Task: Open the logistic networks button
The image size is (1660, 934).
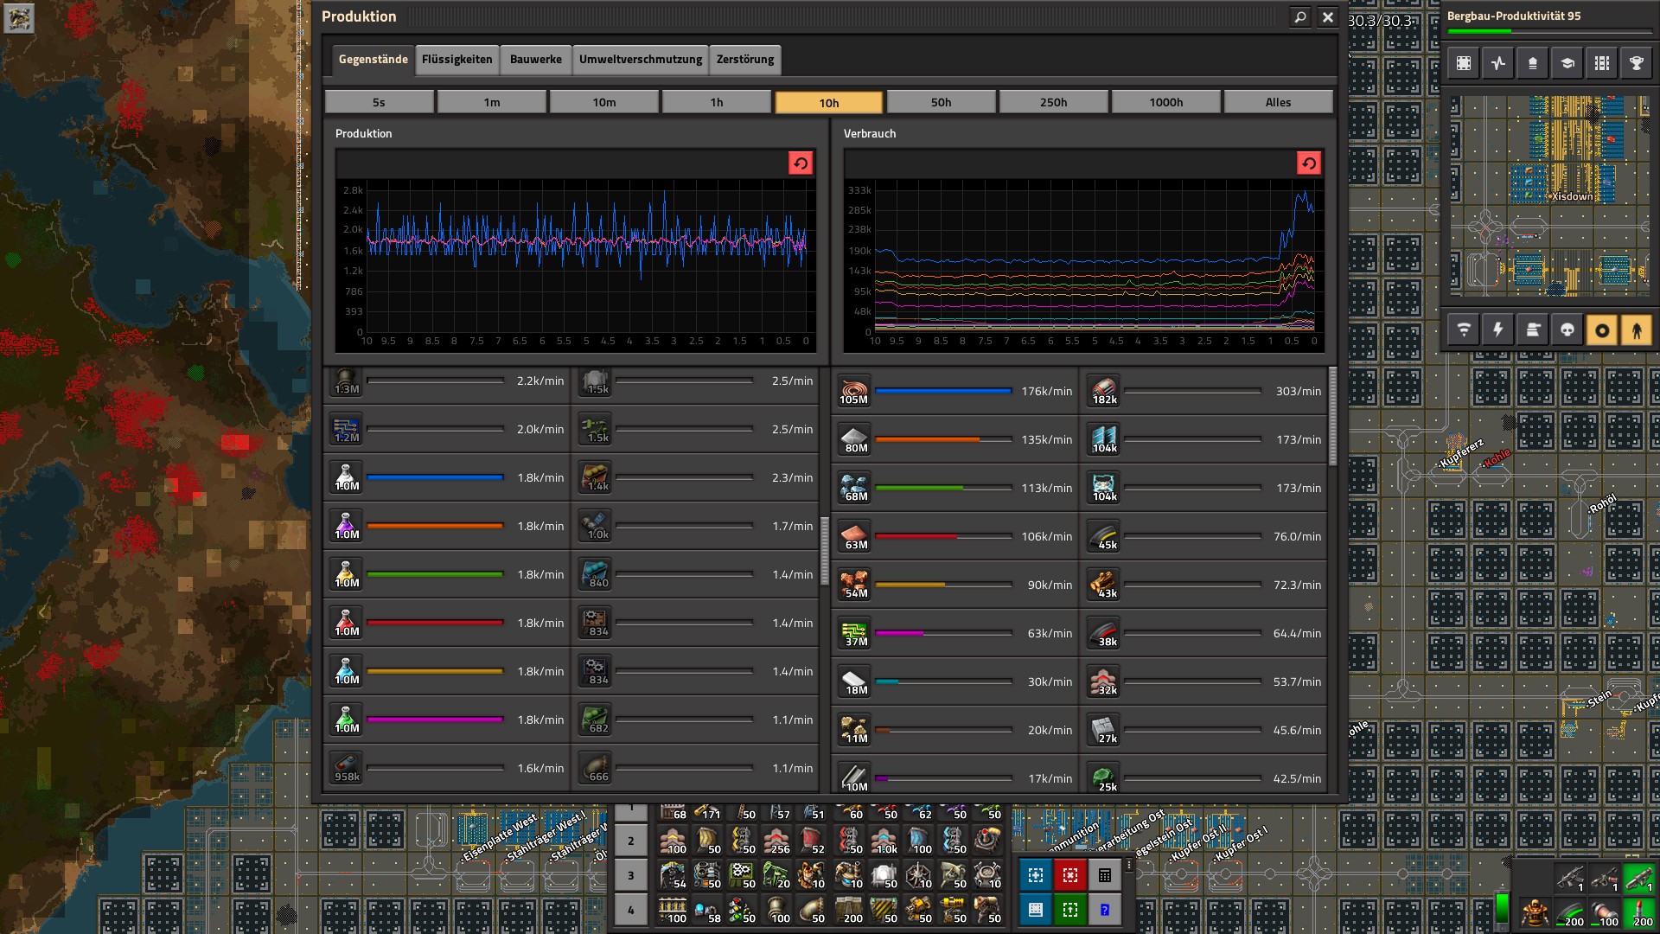Action: (1533, 63)
